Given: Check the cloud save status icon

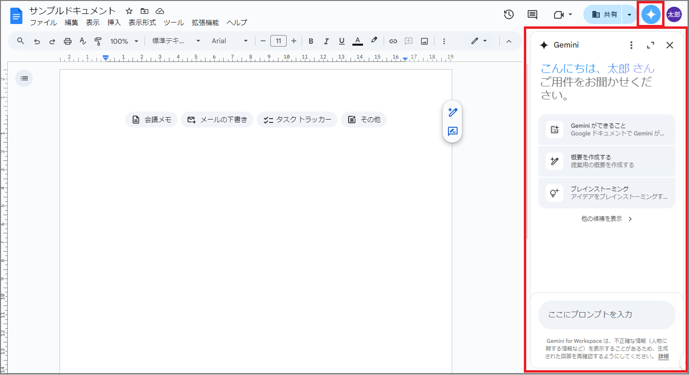Looking at the screenshot, I should tap(160, 11).
